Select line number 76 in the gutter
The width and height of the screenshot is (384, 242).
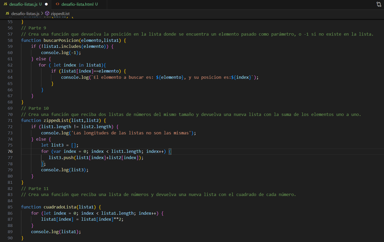click(10, 151)
